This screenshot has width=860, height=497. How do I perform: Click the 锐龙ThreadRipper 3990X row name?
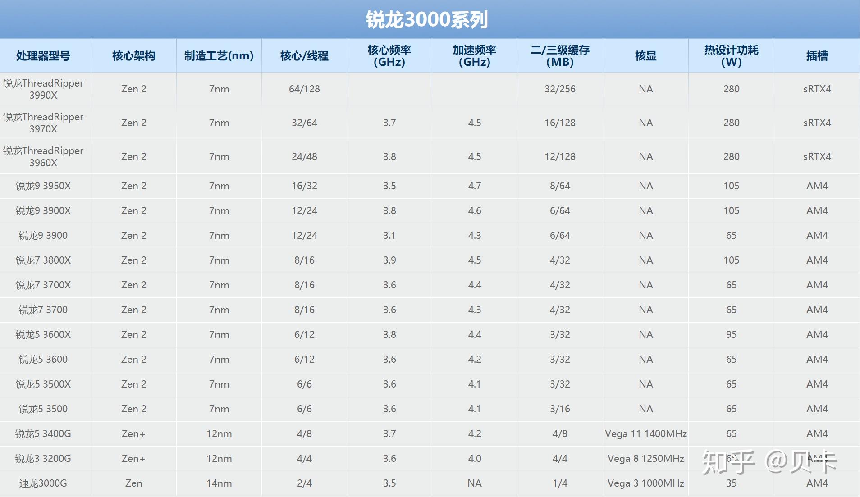43,89
